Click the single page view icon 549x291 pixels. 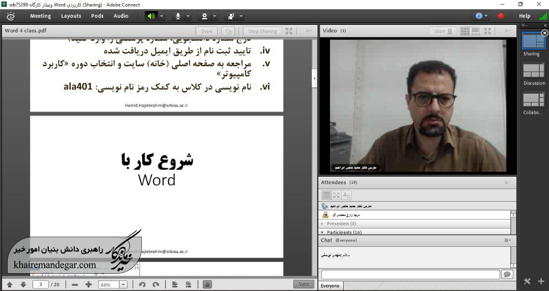click(x=175, y=285)
